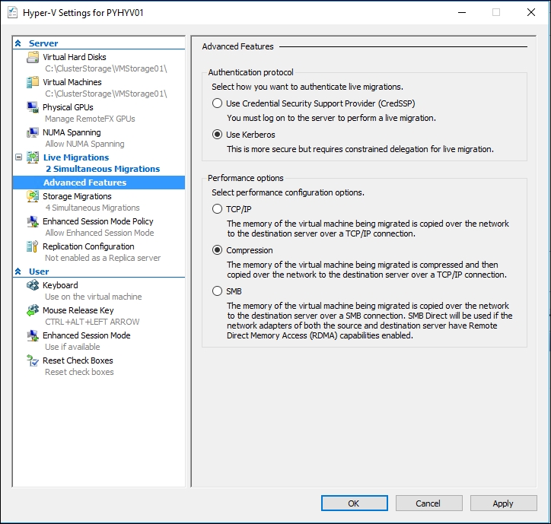This screenshot has width=551, height=524.
Task: Click the Keyboard settings icon
Action: [33, 285]
